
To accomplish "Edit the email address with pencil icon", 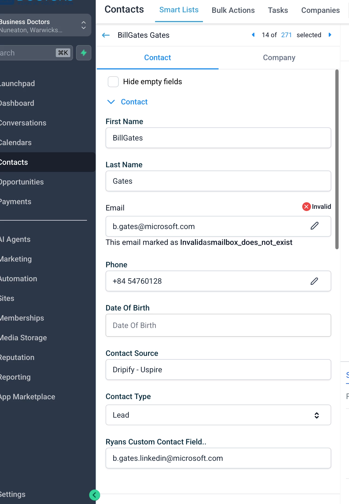I will (x=315, y=226).
